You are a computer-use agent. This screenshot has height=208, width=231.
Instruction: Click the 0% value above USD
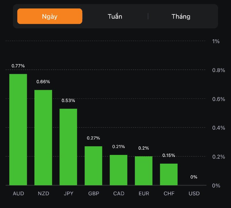click(194, 177)
